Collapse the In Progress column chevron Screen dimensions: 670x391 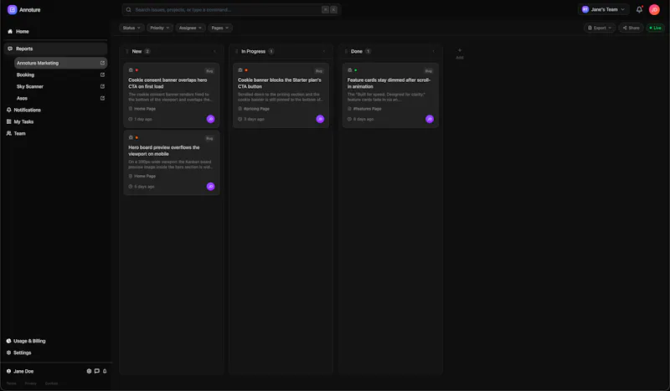click(x=324, y=51)
